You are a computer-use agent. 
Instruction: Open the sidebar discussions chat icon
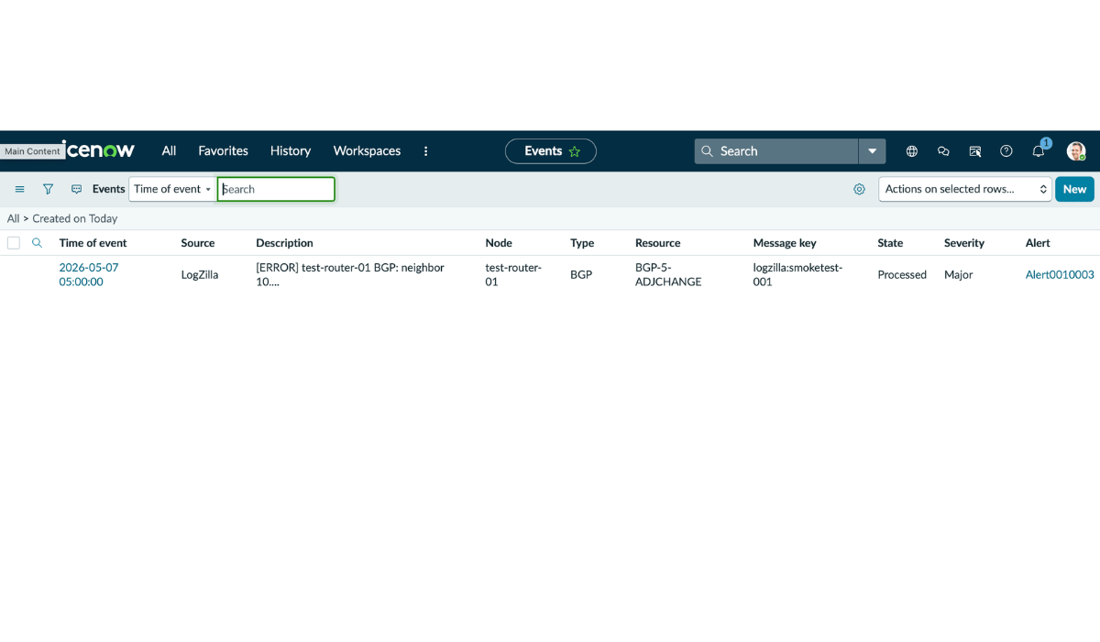point(943,151)
